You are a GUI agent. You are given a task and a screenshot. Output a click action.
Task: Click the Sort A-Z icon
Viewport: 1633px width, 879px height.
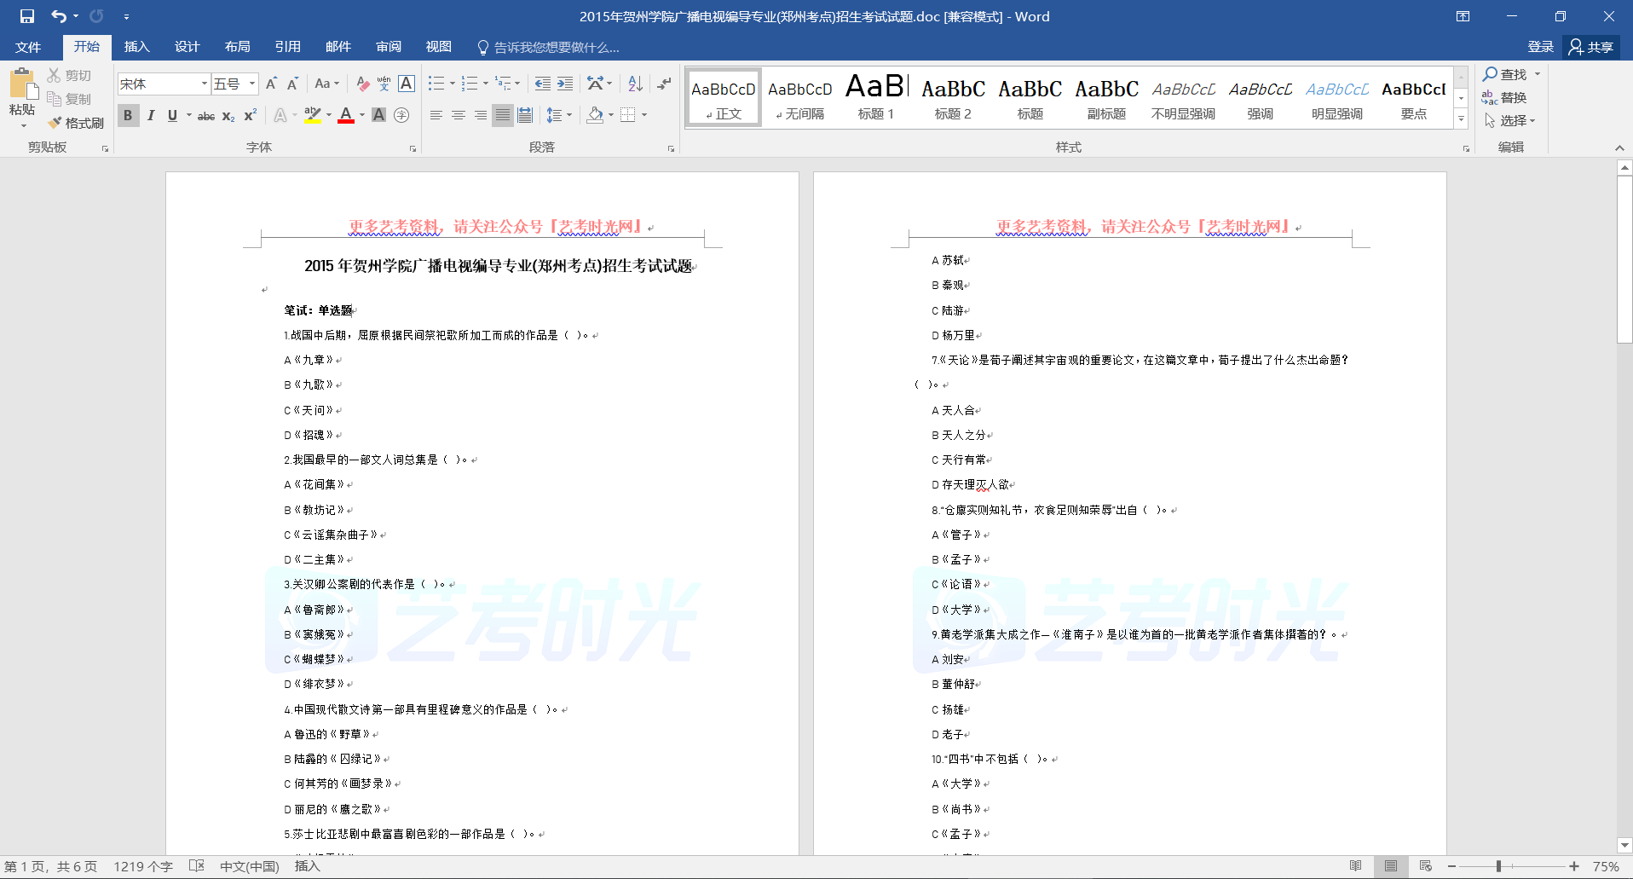coord(635,84)
